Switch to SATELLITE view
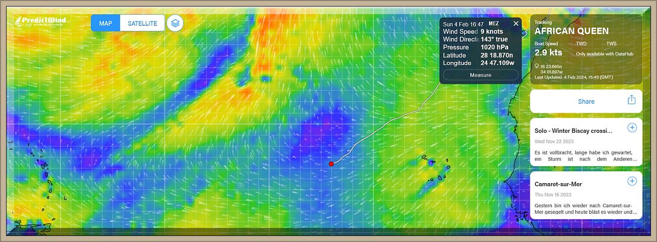This screenshot has width=657, height=242. pos(142,23)
